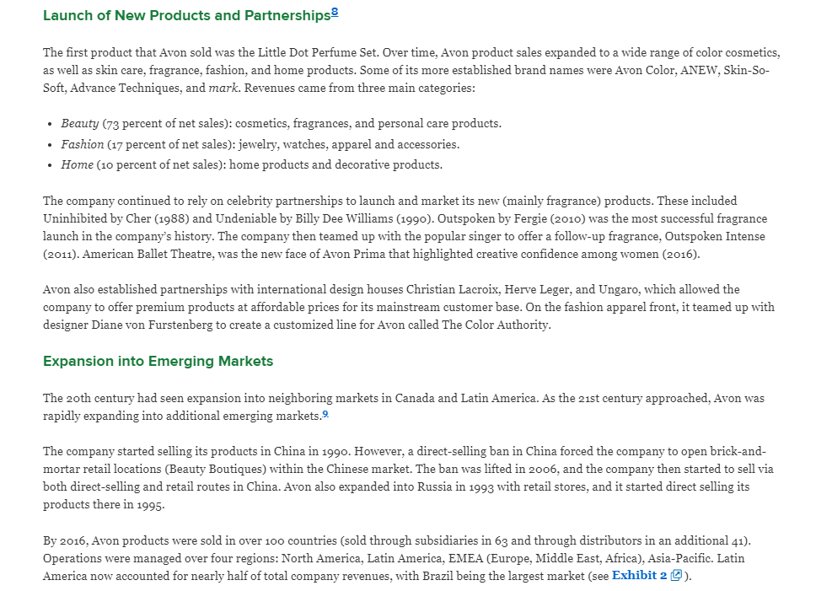Click the text The Color Authority
832x591 pixels.
pyautogui.click(x=495, y=325)
